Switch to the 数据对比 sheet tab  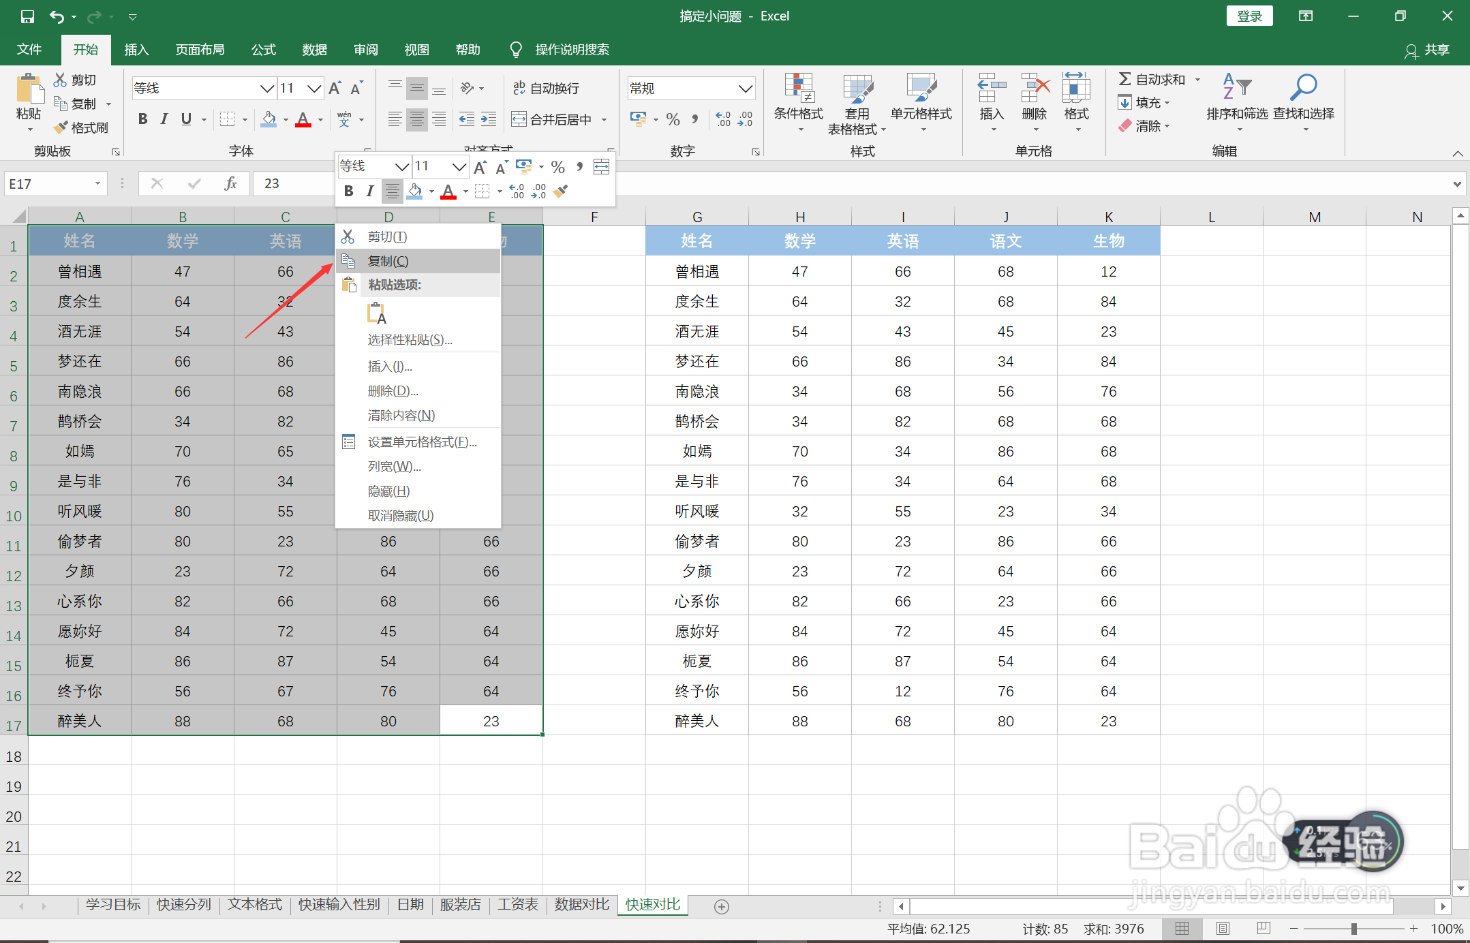coord(581,905)
